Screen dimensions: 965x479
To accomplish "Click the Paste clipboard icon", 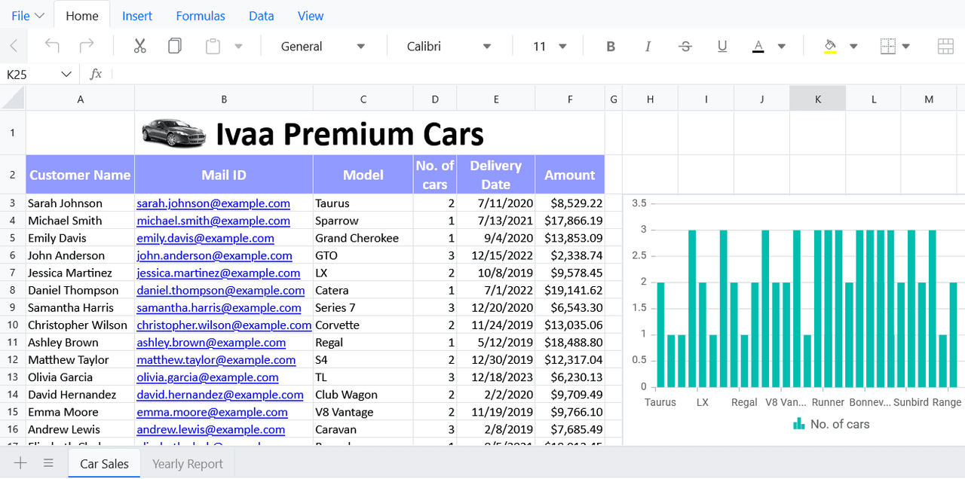I will click(213, 46).
